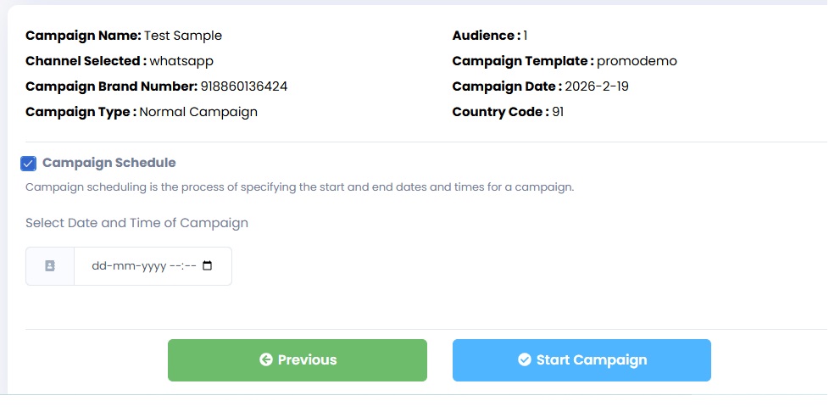Uncheck the Campaign Schedule checkbox
This screenshot has height=412, width=829.
tap(29, 164)
